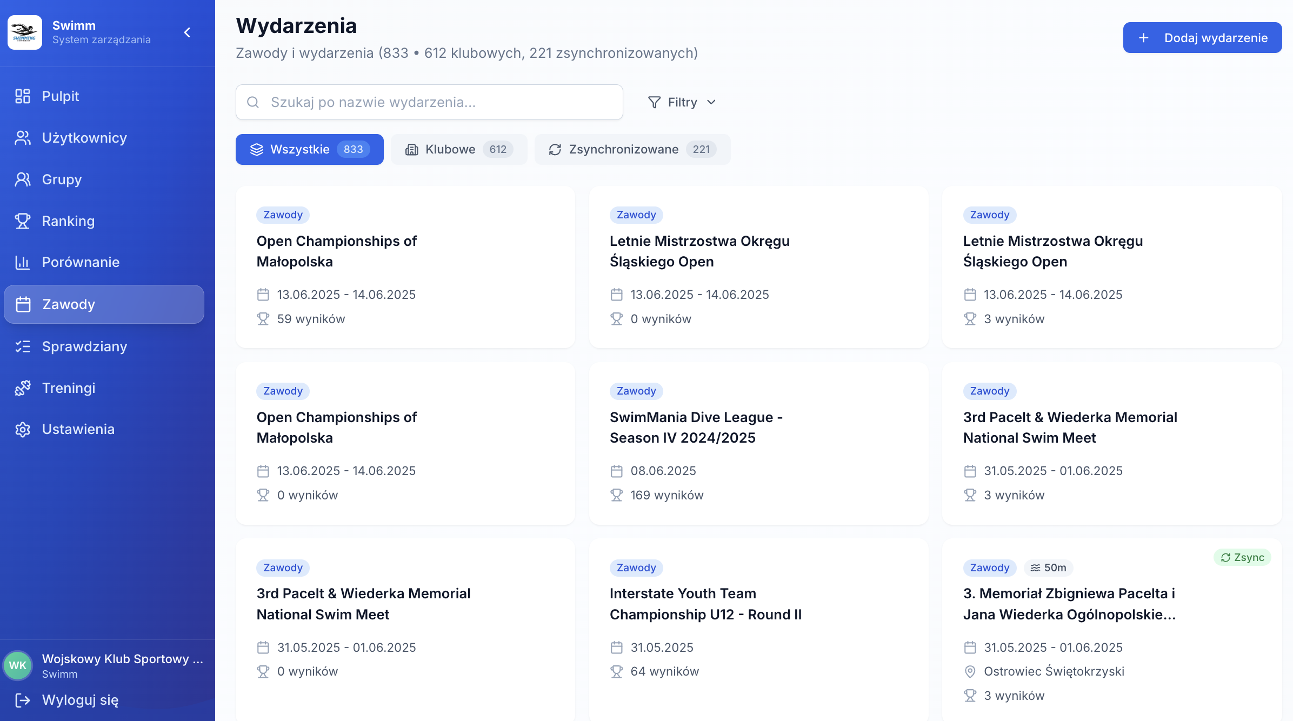Open Ranking via the trophy icon
1293x721 pixels.
22,221
